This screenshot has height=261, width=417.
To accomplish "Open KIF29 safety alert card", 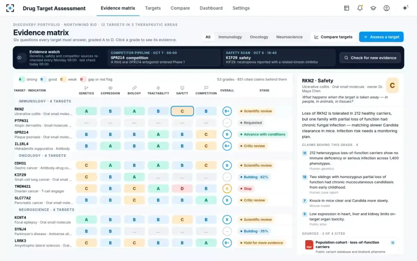I will 279,57.
